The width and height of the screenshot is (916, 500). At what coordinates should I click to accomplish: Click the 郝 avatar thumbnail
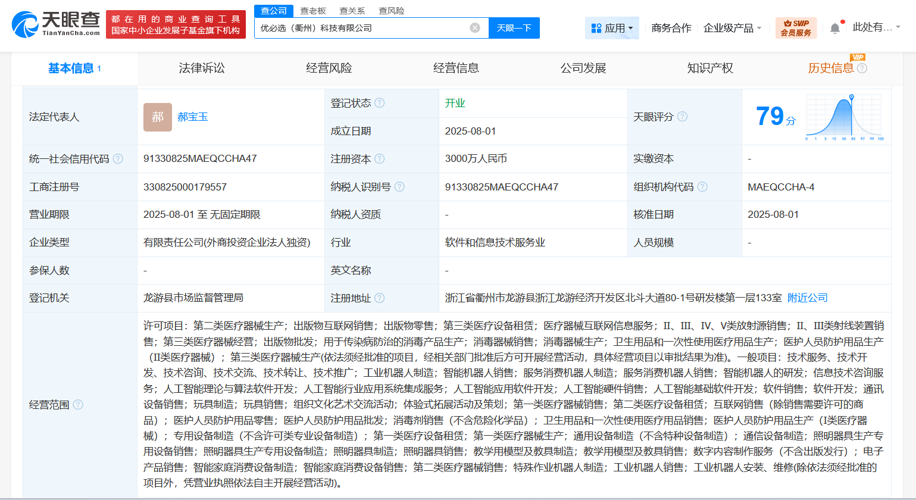tap(157, 117)
